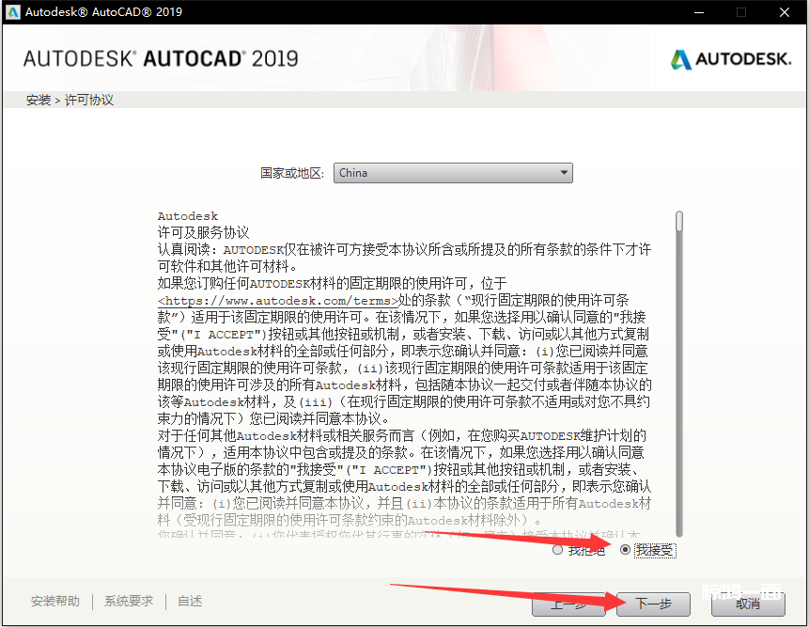Viewport: 809px width, 628px height.
Task: Click the Autodesk logo at top right
Action: (x=731, y=58)
